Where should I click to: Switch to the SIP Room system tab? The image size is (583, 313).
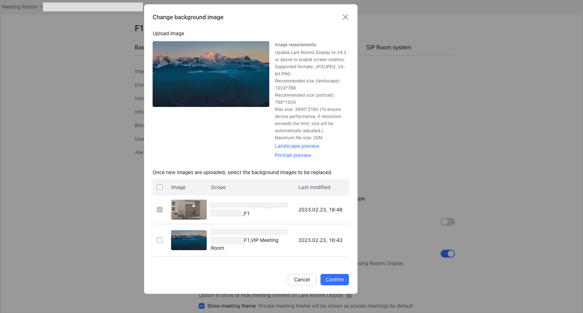tap(388, 47)
